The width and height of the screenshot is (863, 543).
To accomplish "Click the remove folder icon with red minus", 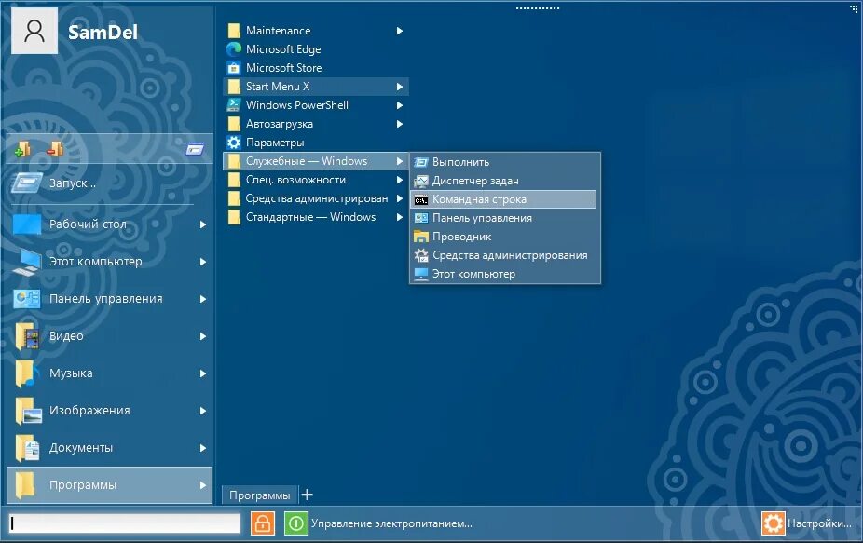I will click(x=55, y=148).
